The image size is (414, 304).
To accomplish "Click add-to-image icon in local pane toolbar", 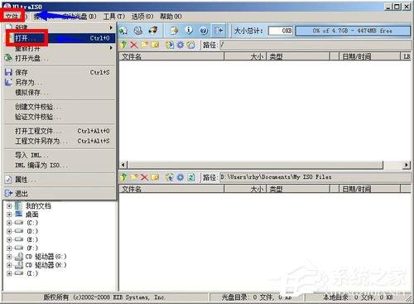I will click(170, 177).
